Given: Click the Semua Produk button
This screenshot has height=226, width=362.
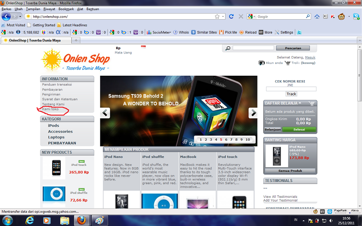Looking at the screenshot, I should 290,171.
